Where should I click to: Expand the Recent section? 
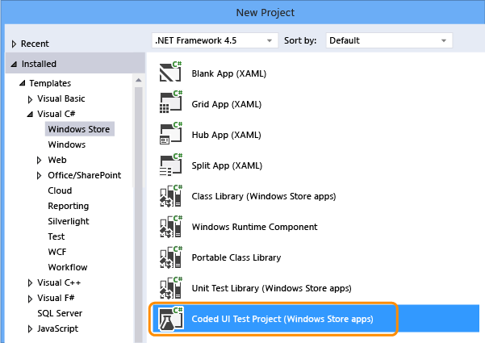[14, 44]
